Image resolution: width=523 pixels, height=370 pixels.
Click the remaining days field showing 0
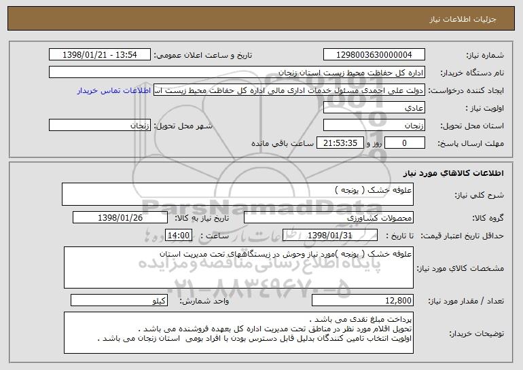pyautogui.click(x=405, y=143)
